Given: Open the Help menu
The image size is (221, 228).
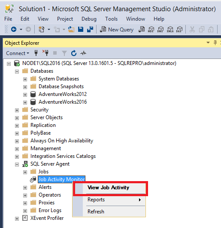Looking at the screenshot, I should 159,19.
